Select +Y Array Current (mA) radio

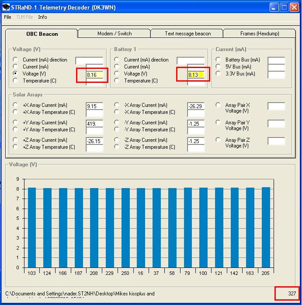(x=15, y=122)
